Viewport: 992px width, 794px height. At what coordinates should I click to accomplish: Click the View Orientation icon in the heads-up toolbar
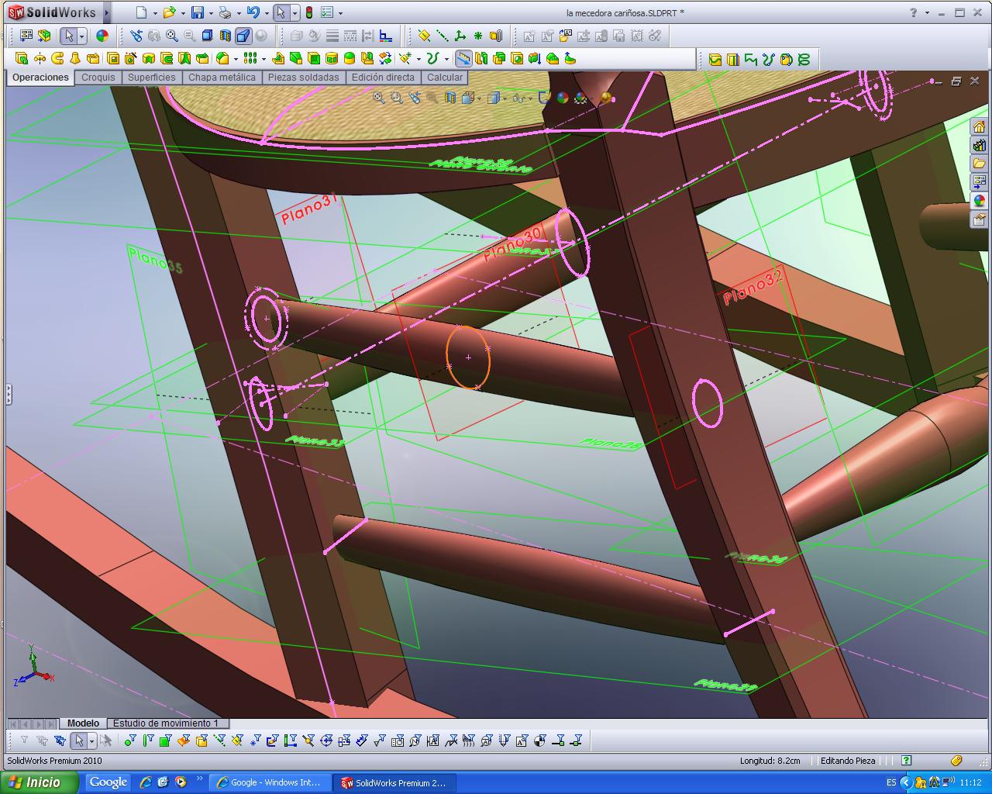pyautogui.click(x=468, y=98)
